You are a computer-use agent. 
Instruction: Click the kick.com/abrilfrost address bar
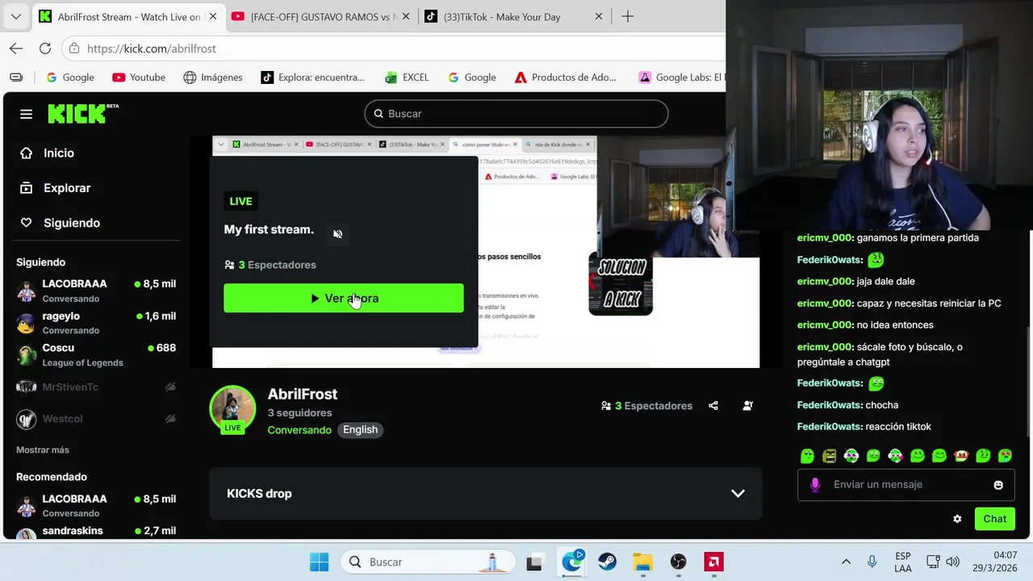coord(395,48)
